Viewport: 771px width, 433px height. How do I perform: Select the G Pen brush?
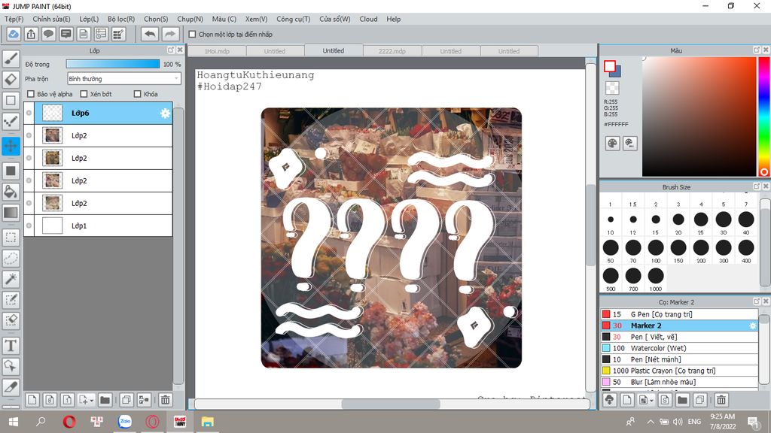click(679, 314)
